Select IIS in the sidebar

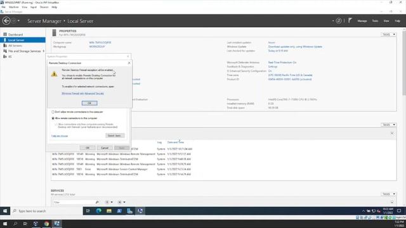(10, 56)
